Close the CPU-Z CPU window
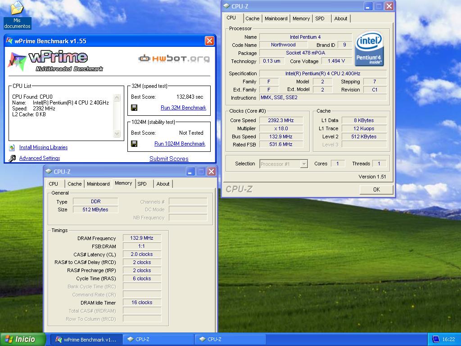Screen dimensions: 461x346 tap(389, 6)
